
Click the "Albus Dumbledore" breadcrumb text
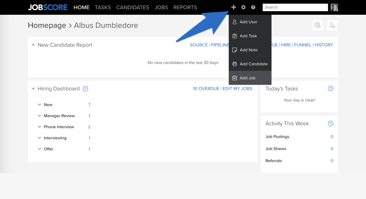coord(106,25)
